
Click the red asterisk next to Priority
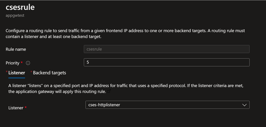pos(22,63)
